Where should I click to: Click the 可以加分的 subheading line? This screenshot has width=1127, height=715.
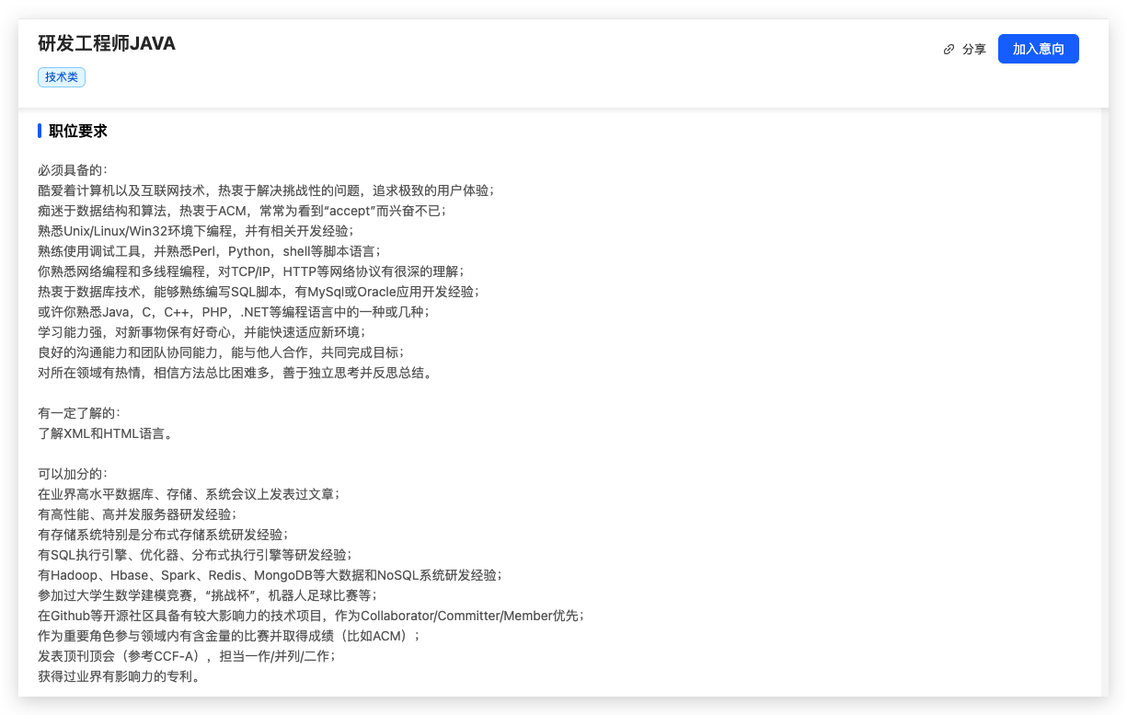pyautogui.click(x=73, y=473)
